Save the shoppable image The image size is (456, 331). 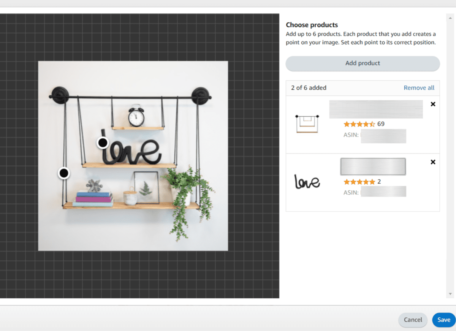point(443,320)
